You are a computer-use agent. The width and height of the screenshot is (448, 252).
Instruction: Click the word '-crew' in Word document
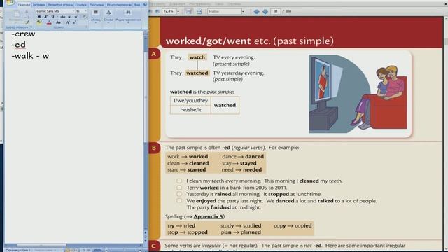coord(23,34)
